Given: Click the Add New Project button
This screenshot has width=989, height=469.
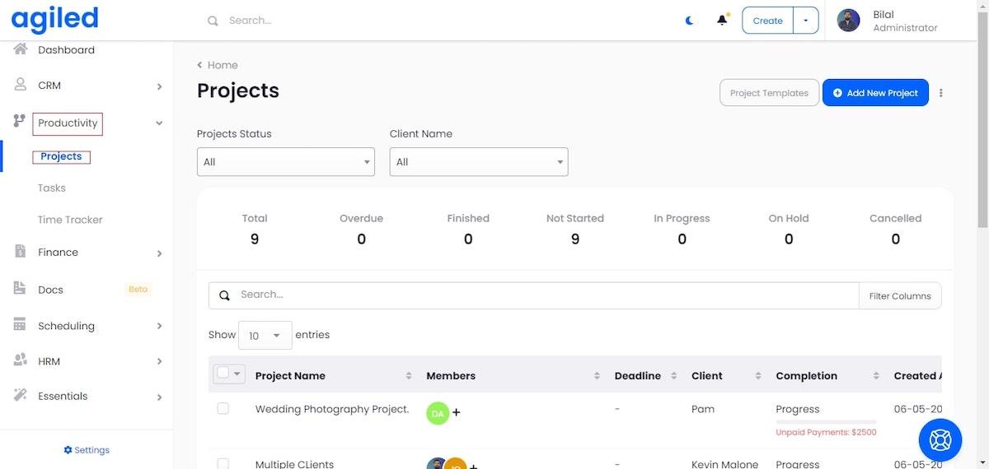Looking at the screenshot, I should [x=874, y=93].
